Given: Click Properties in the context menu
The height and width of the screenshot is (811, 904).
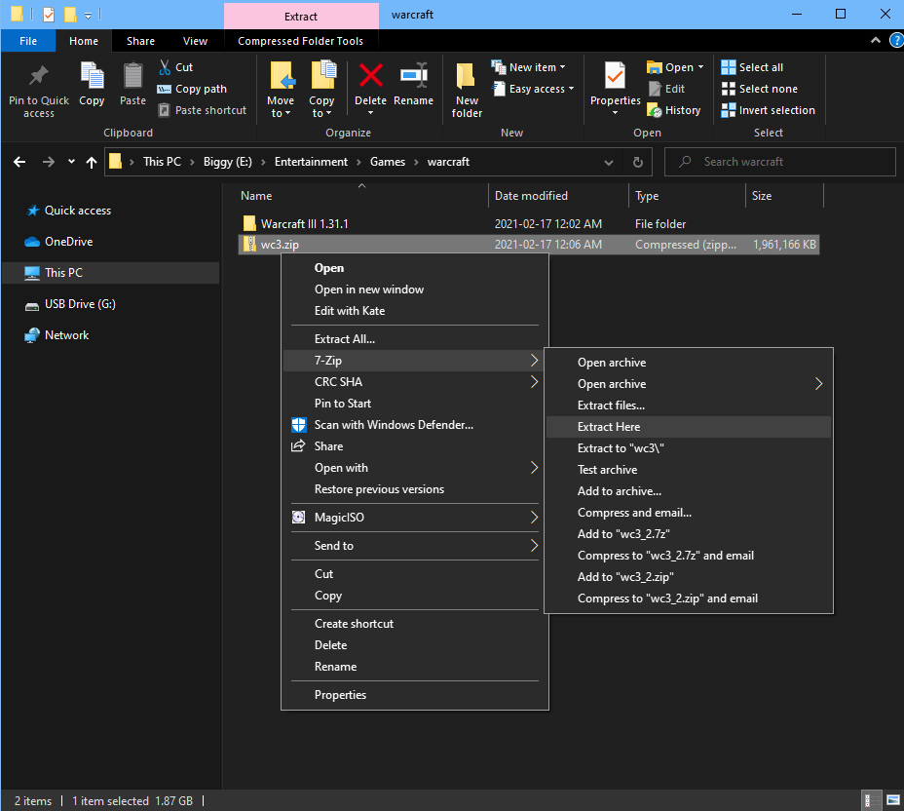Looking at the screenshot, I should [x=415, y=695].
